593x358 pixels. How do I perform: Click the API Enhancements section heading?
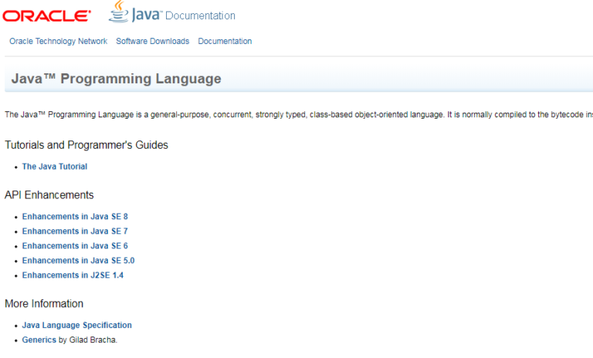click(49, 195)
